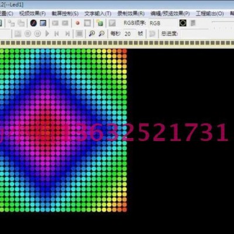
Task: Click the red record dot icon
Action: (78, 23)
